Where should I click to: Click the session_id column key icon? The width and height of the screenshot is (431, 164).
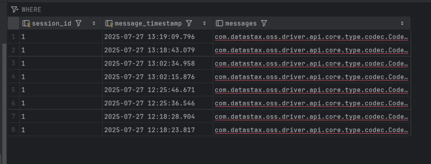[26, 23]
